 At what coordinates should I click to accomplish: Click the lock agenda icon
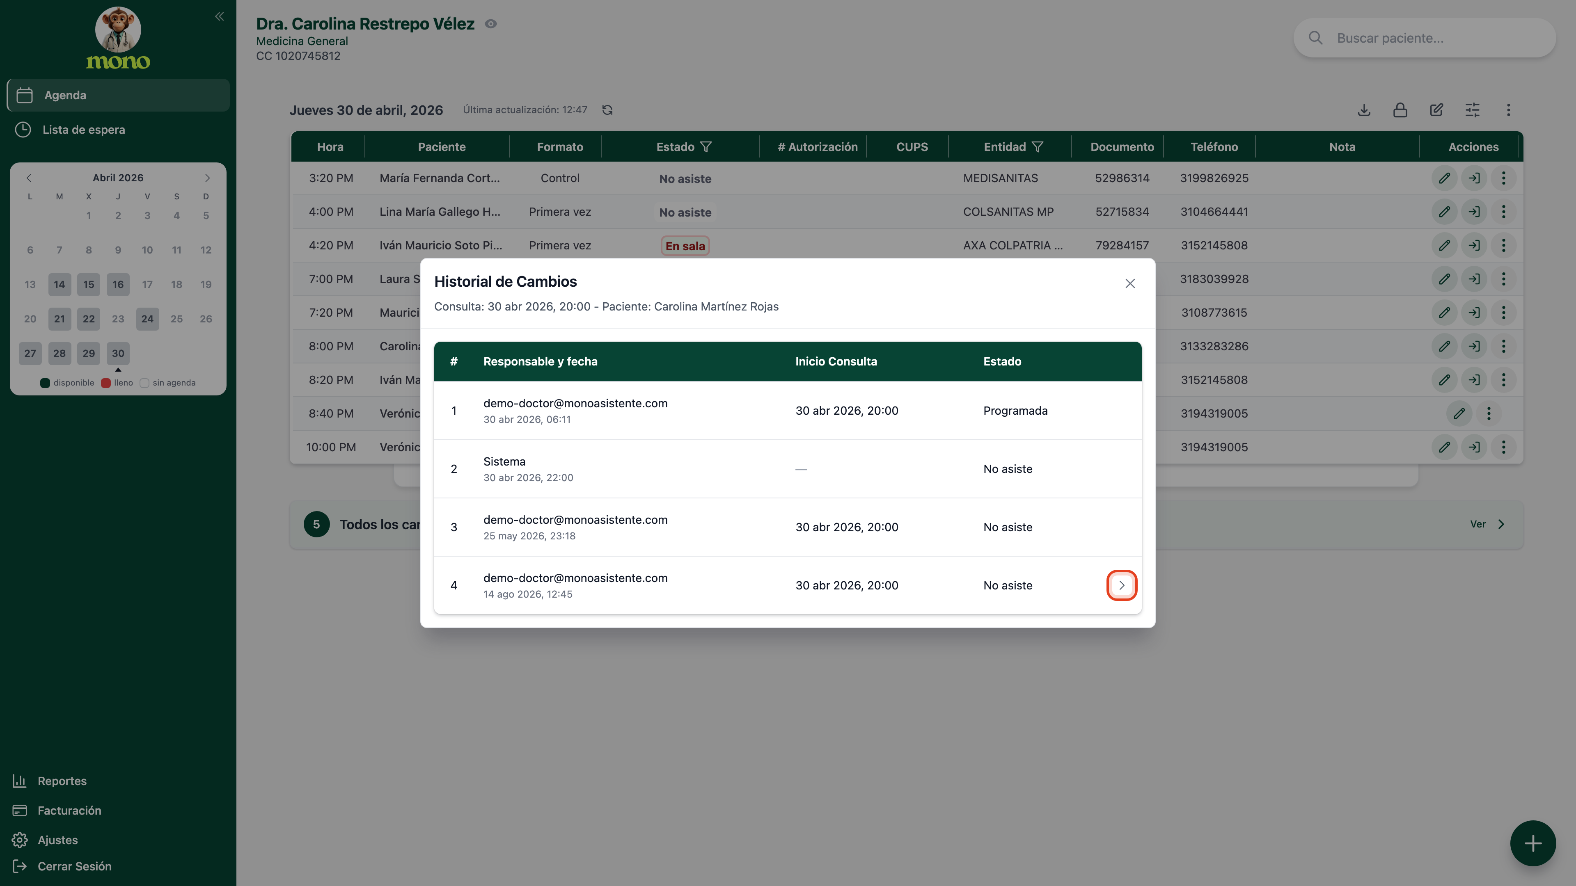[x=1400, y=110]
